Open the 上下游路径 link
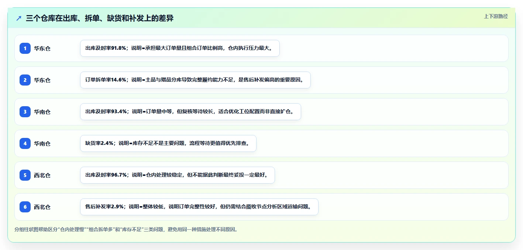523x250 pixels. 496,17
